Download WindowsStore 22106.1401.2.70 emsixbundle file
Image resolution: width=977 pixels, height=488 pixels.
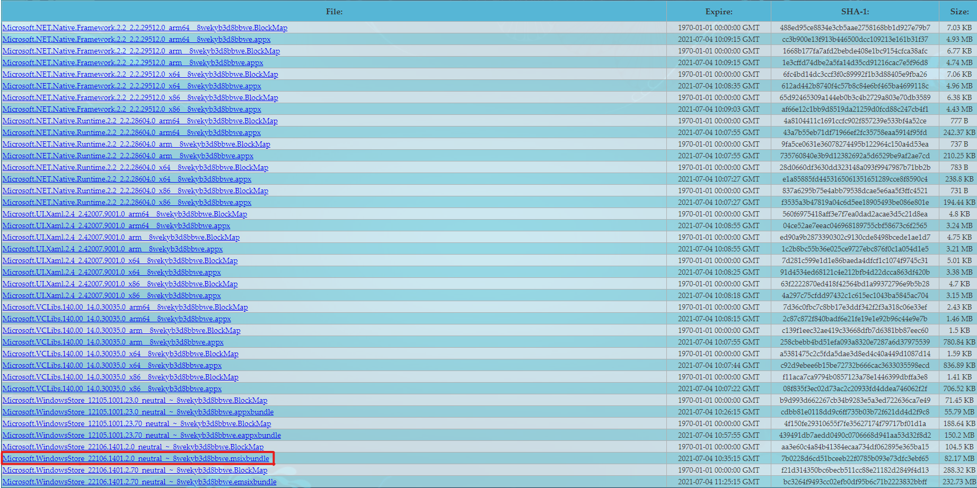pyautogui.click(x=139, y=482)
